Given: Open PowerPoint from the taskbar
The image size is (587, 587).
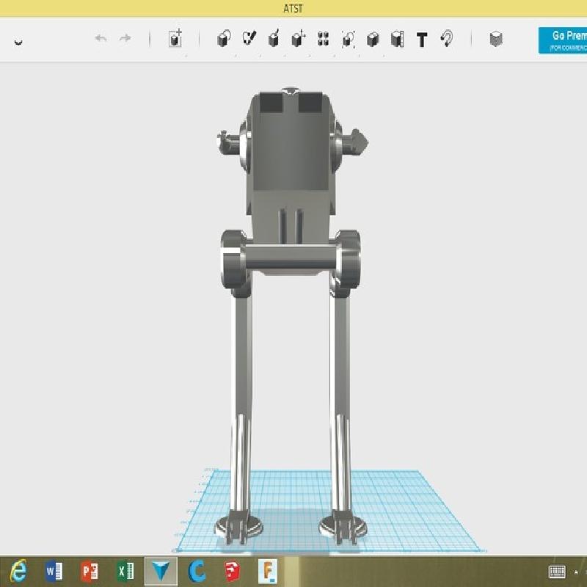Looking at the screenshot, I should (x=89, y=572).
